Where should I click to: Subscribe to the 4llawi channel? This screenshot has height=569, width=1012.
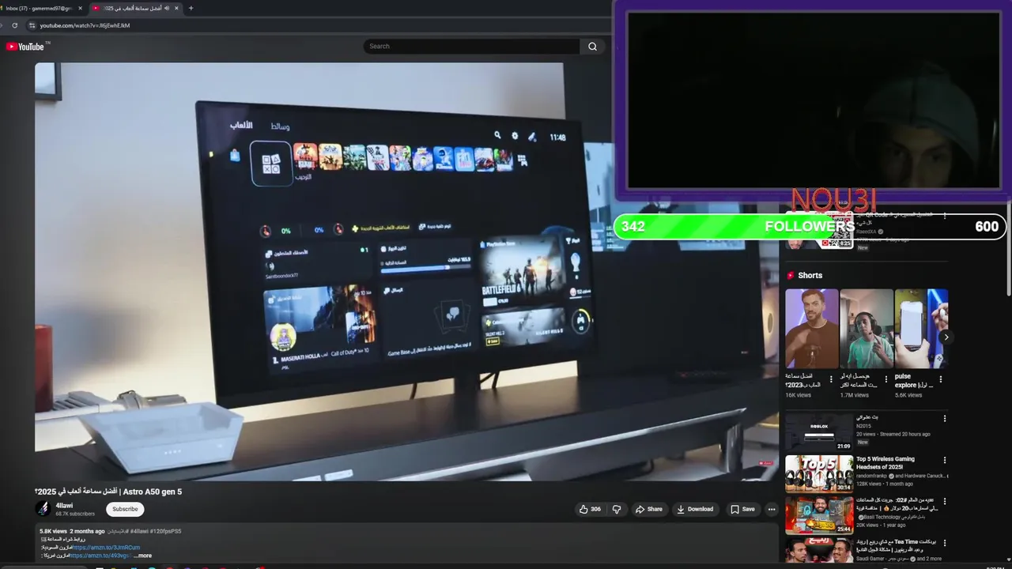pos(125,509)
